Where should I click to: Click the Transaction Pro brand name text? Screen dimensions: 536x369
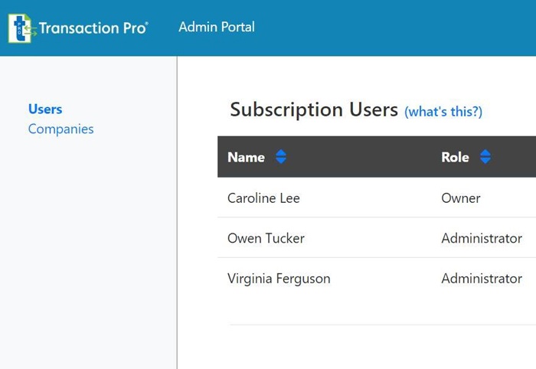click(x=93, y=28)
